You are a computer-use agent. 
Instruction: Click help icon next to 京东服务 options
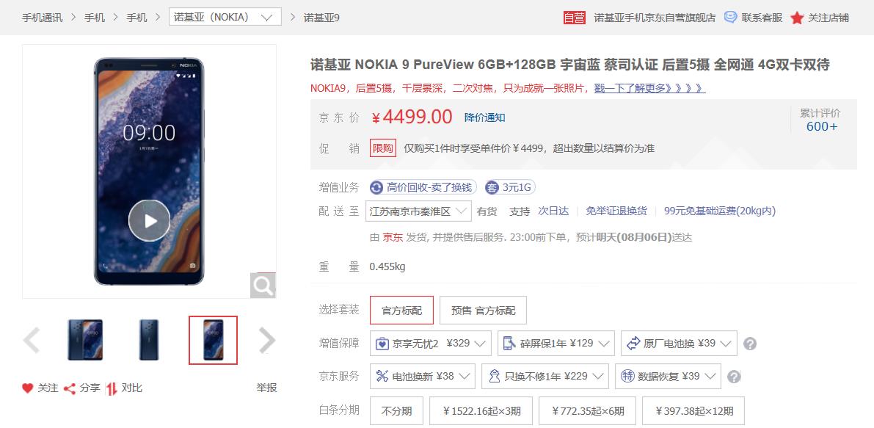coord(734,377)
